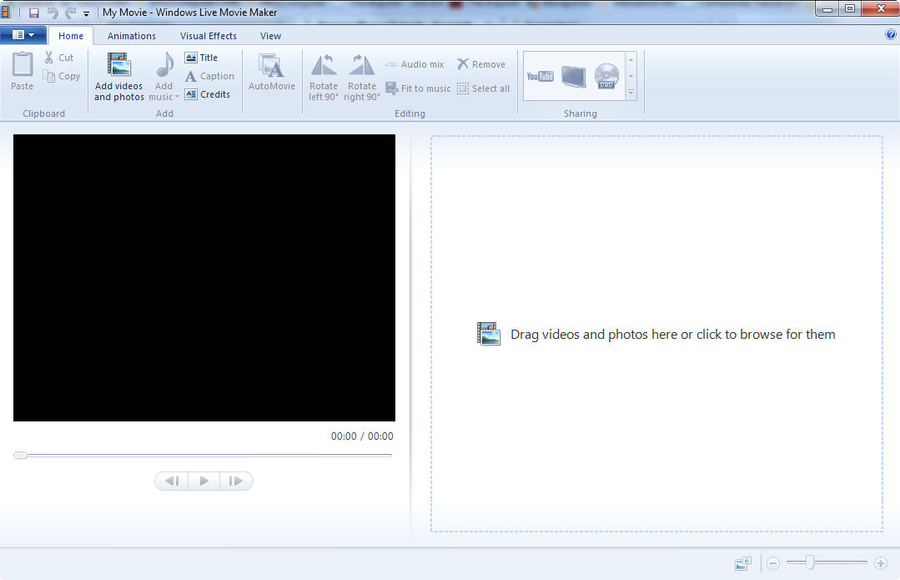
Task: Click Add videos and photos
Action: click(119, 77)
